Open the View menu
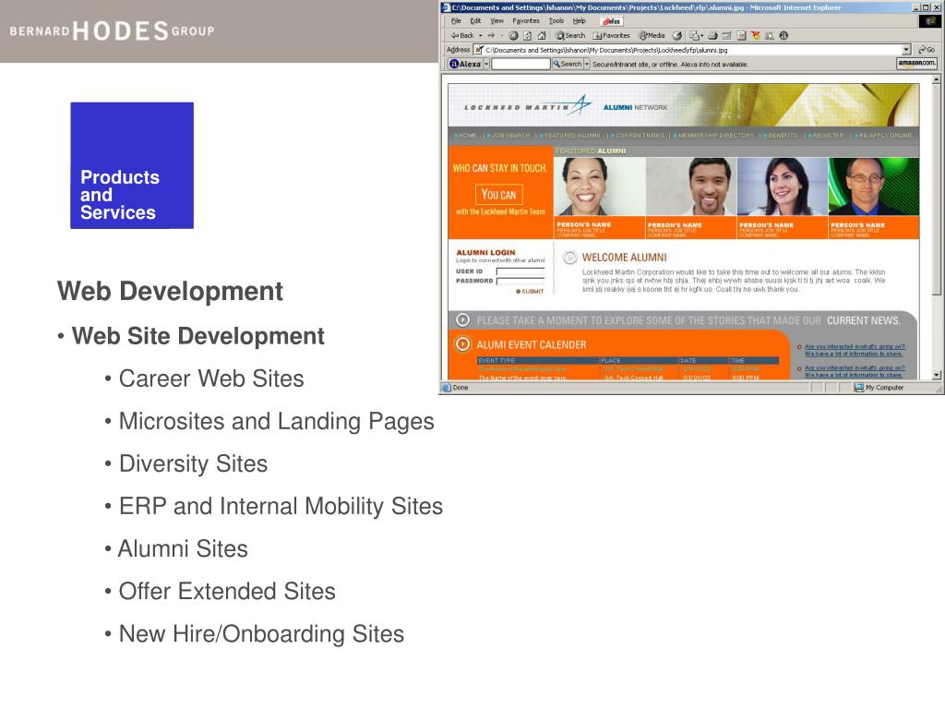The image size is (945, 709). point(496,21)
